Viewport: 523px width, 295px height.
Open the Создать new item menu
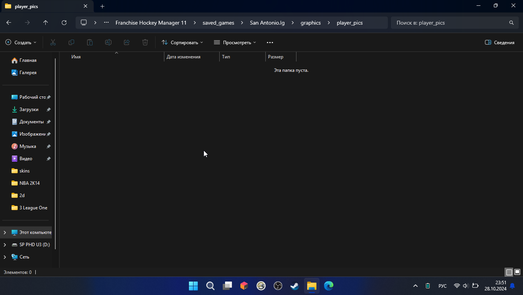pyautogui.click(x=21, y=43)
